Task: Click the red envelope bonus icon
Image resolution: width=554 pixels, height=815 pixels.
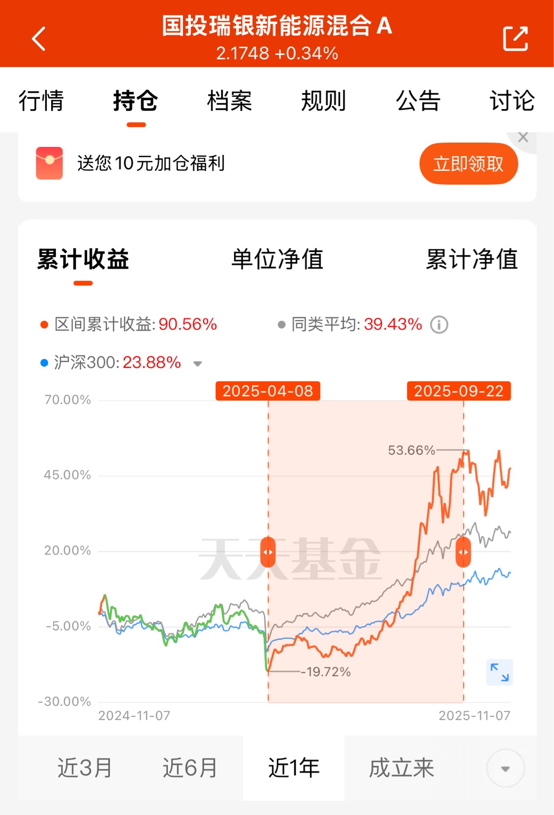Action: pos(49,163)
